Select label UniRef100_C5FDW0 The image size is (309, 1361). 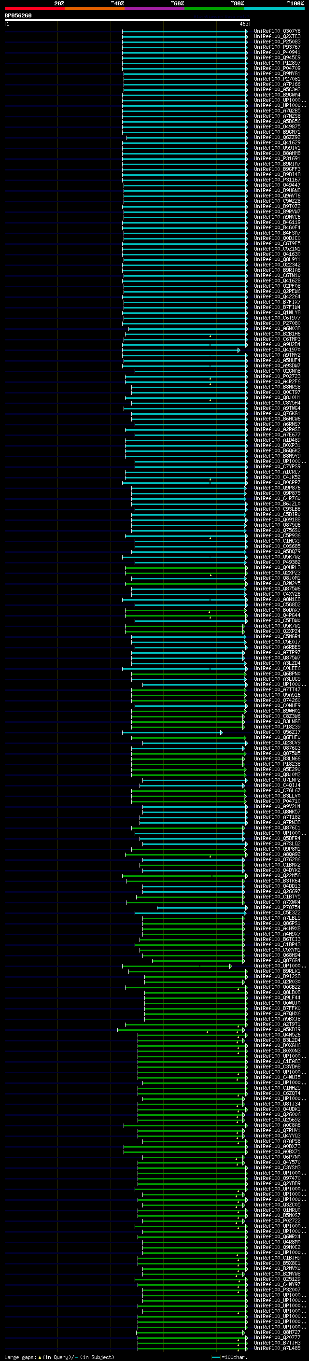click(277, 620)
